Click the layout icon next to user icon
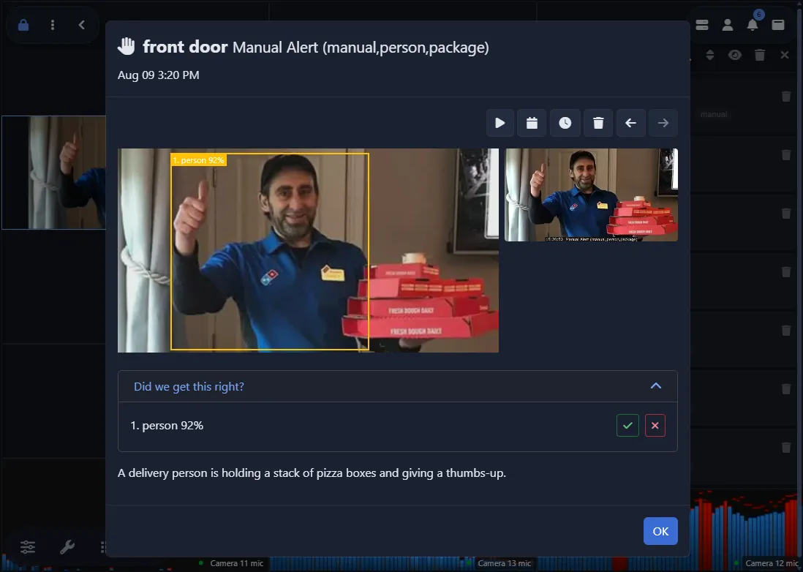The width and height of the screenshot is (803, 572). click(702, 25)
